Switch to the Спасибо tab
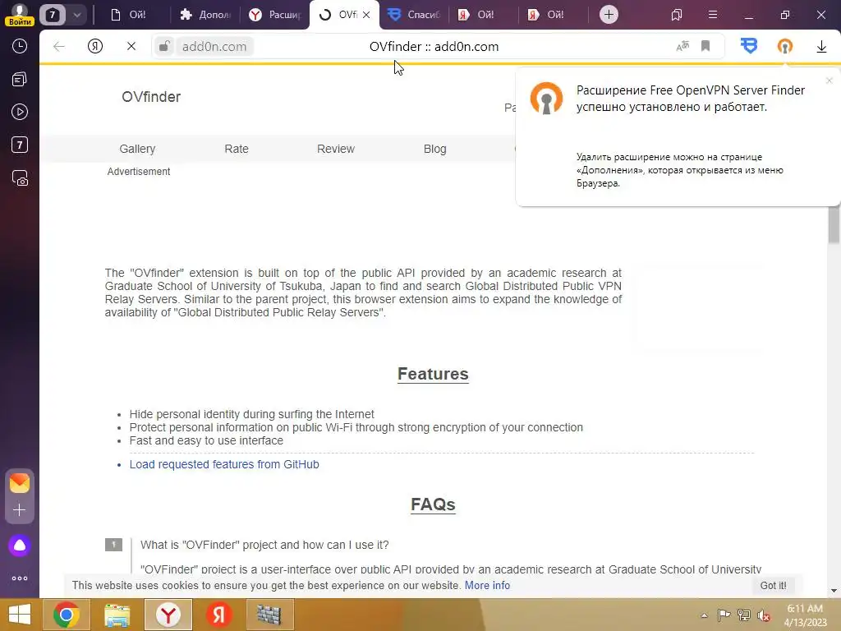 click(x=414, y=15)
